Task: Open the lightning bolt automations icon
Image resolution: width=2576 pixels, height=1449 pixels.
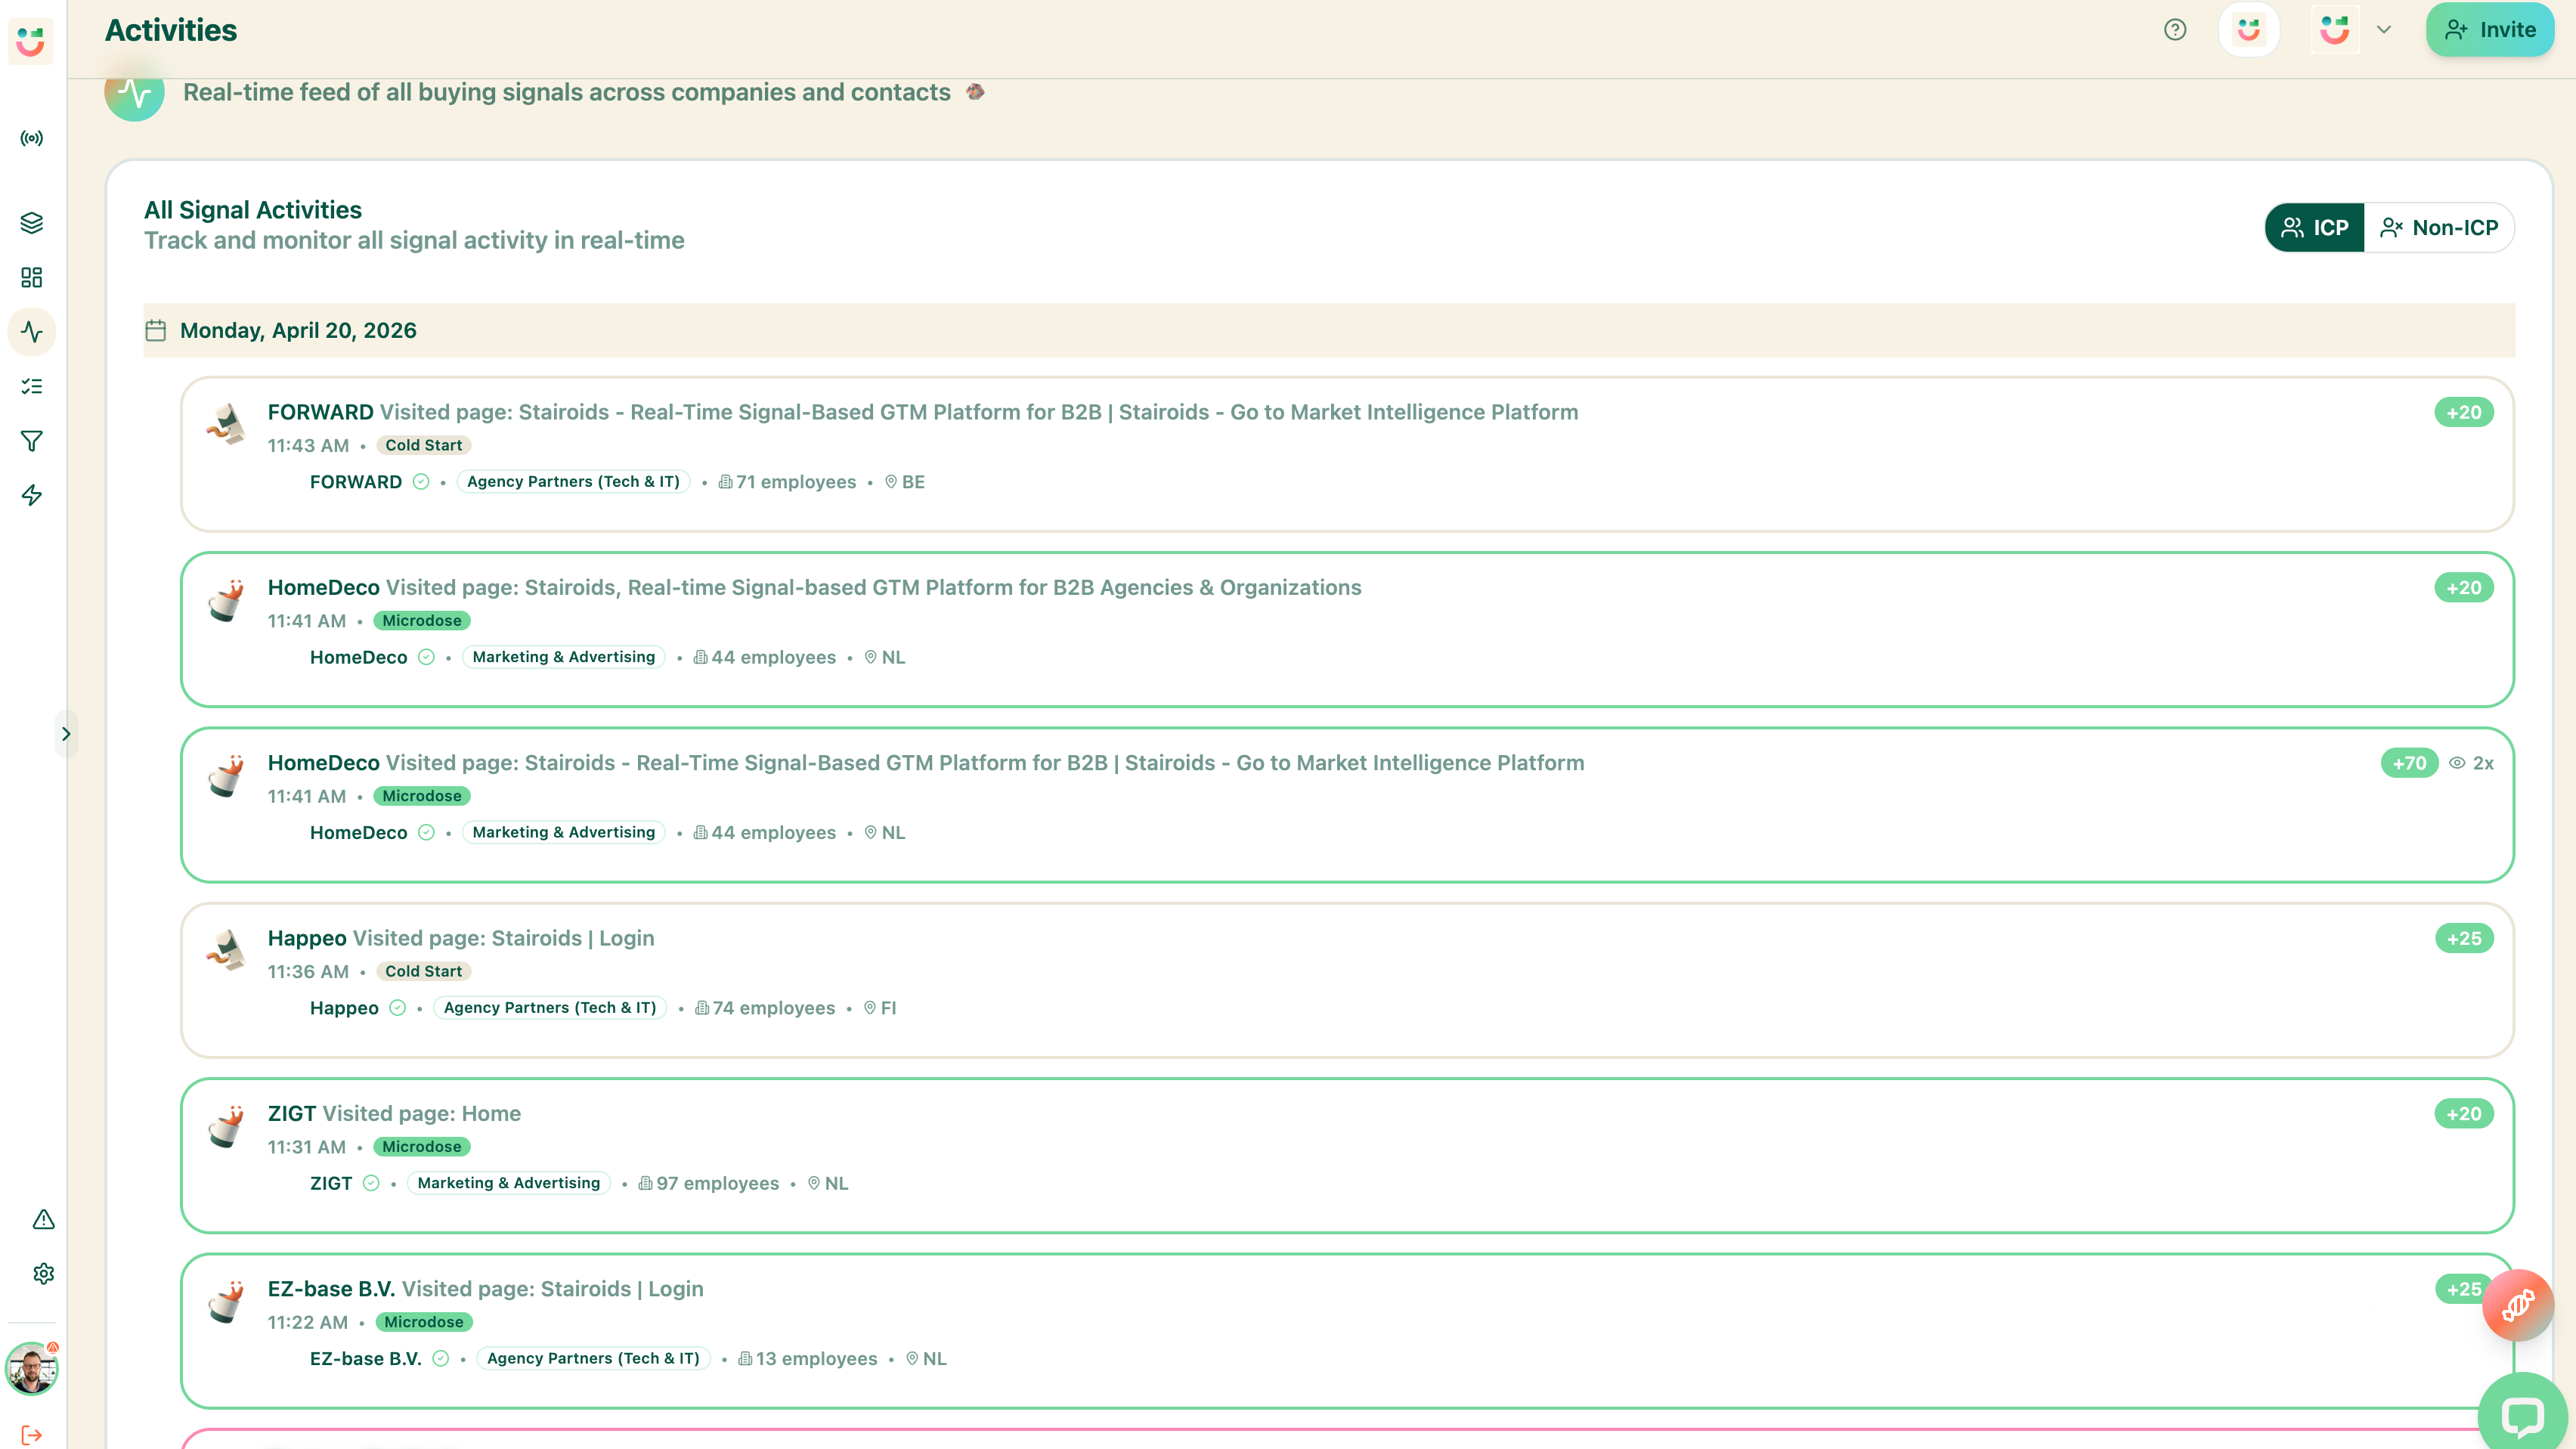Action: pyautogui.click(x=32, y=495)
